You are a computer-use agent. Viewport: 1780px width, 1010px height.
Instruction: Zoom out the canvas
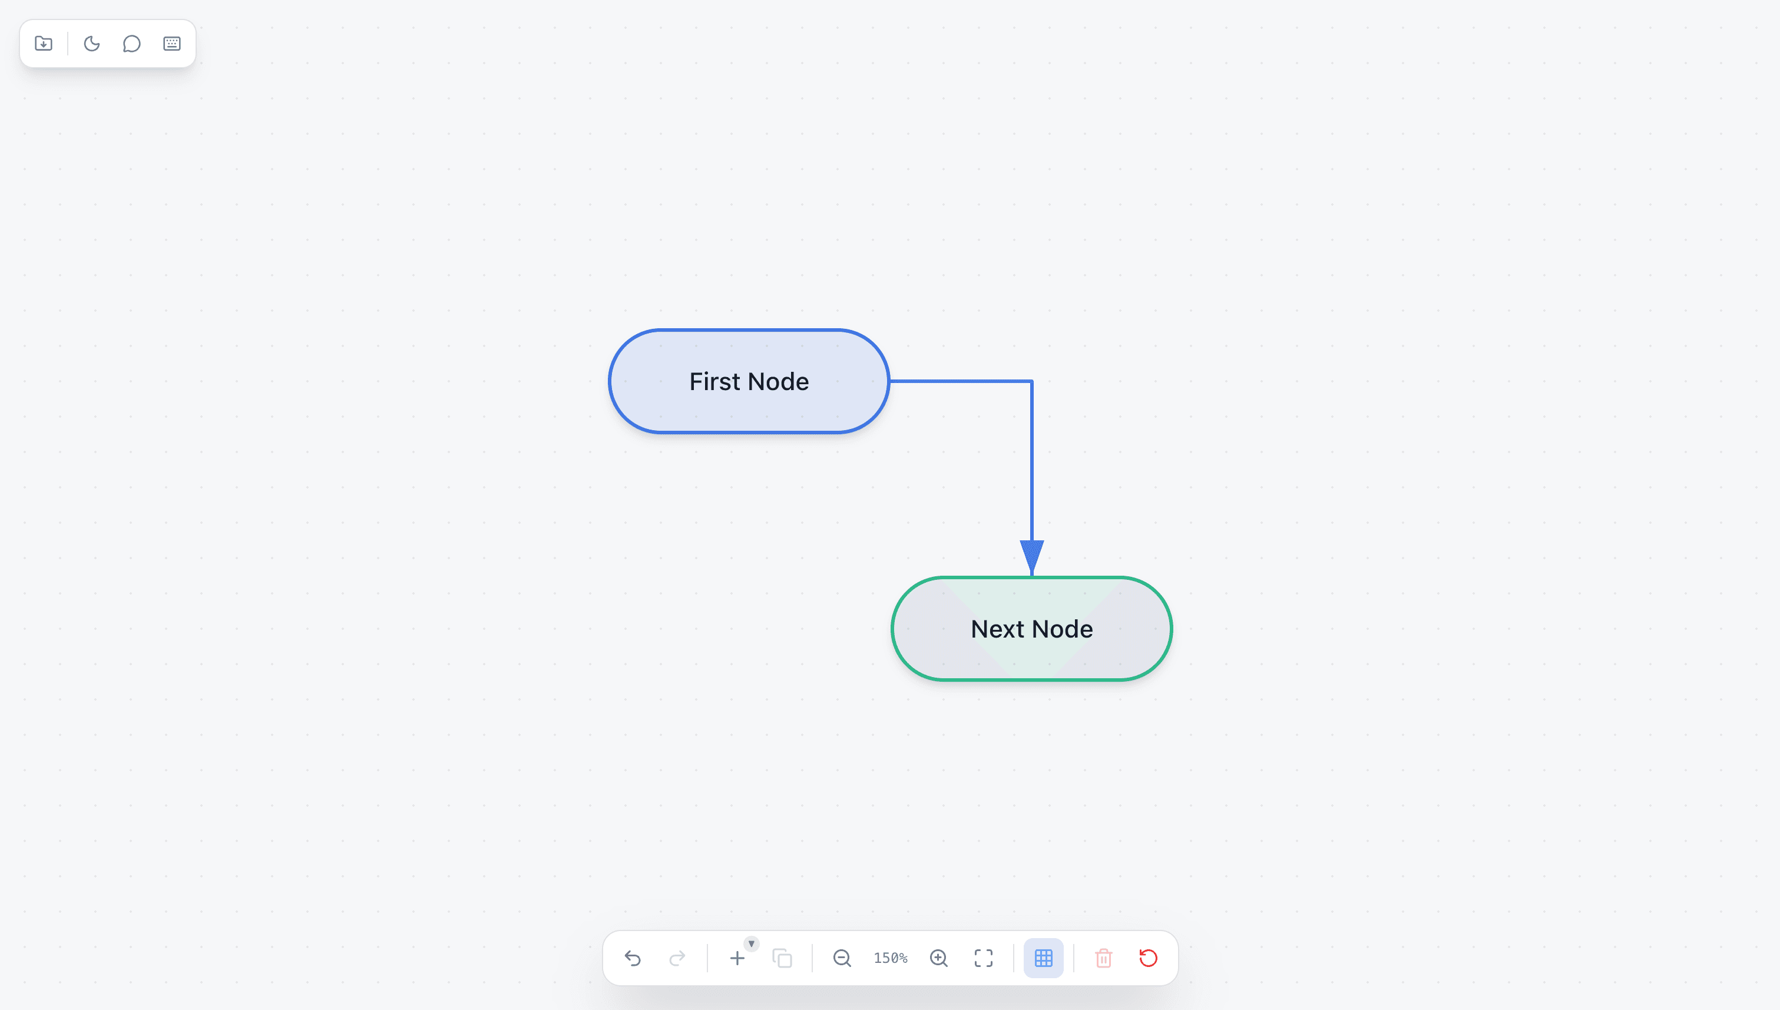pos(842,958)
